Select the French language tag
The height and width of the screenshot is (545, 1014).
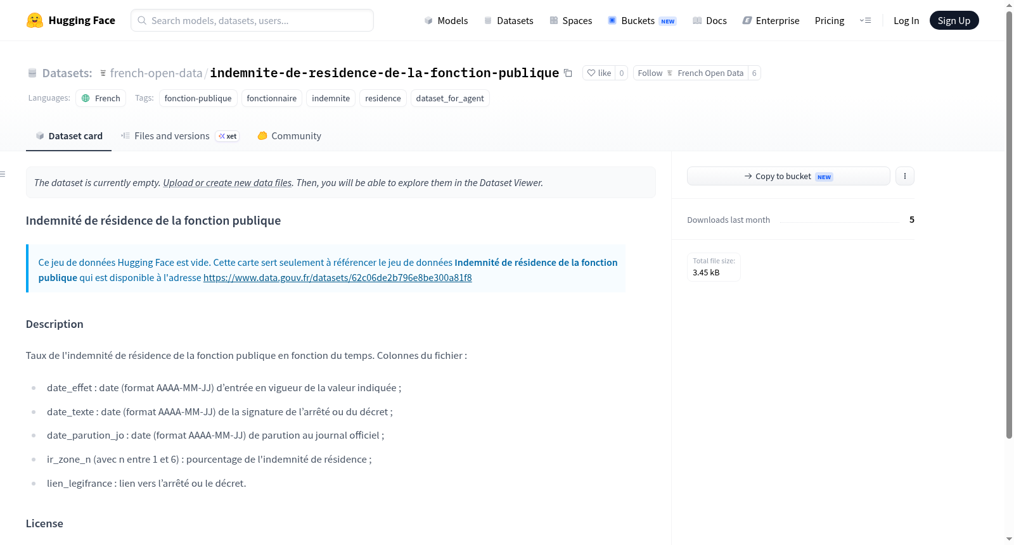coord(101,99)
